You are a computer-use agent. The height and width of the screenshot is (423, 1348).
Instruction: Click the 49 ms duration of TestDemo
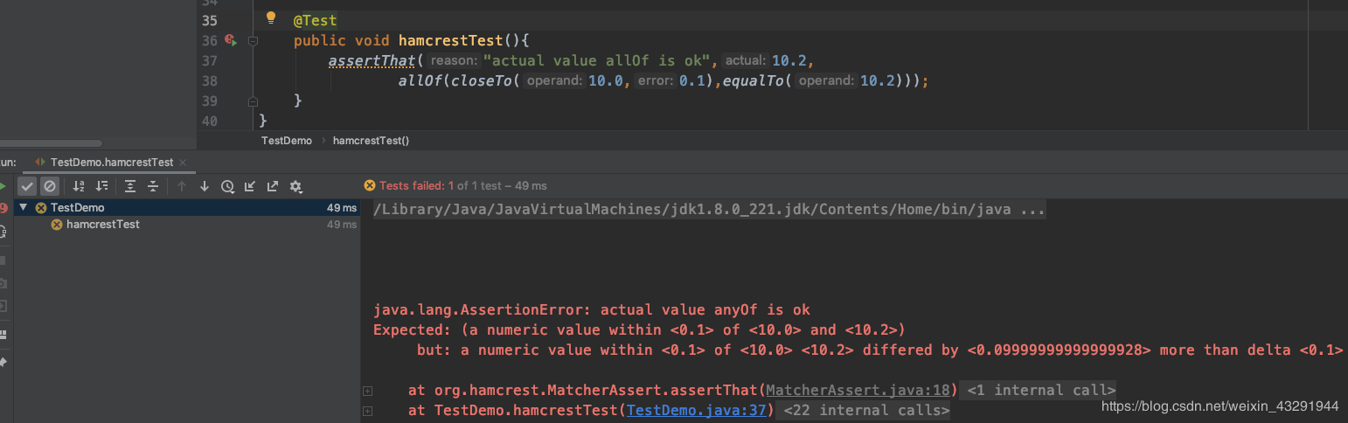tap(342, 208)
